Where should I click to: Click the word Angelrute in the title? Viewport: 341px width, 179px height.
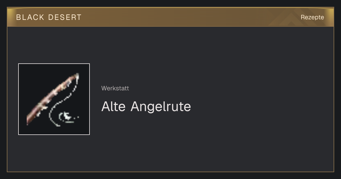pyautogui.click(x=161, y=107)
